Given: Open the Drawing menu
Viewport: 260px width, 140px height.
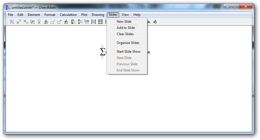Looking at the screenshot, I should [x=98, y=15].
